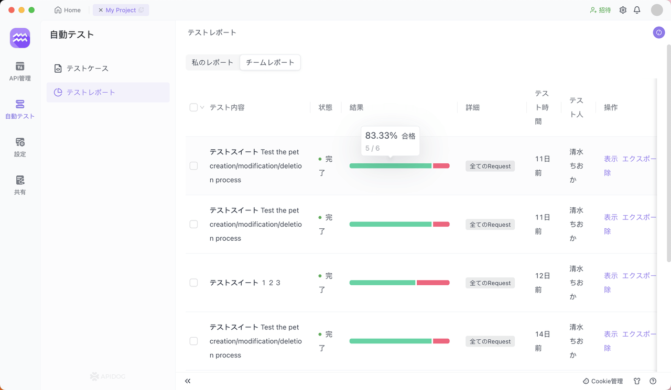Click the Apidog logo icon in sidebar
The width and height of the screenshot is (671, 390).
pyautogui.click(x=20, y=38)
